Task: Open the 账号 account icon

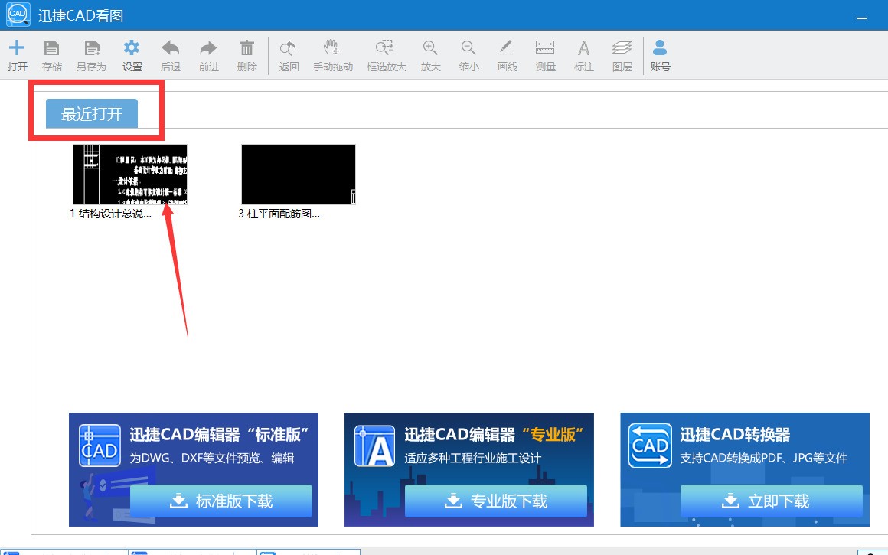Action: click(x=660, y=48)
